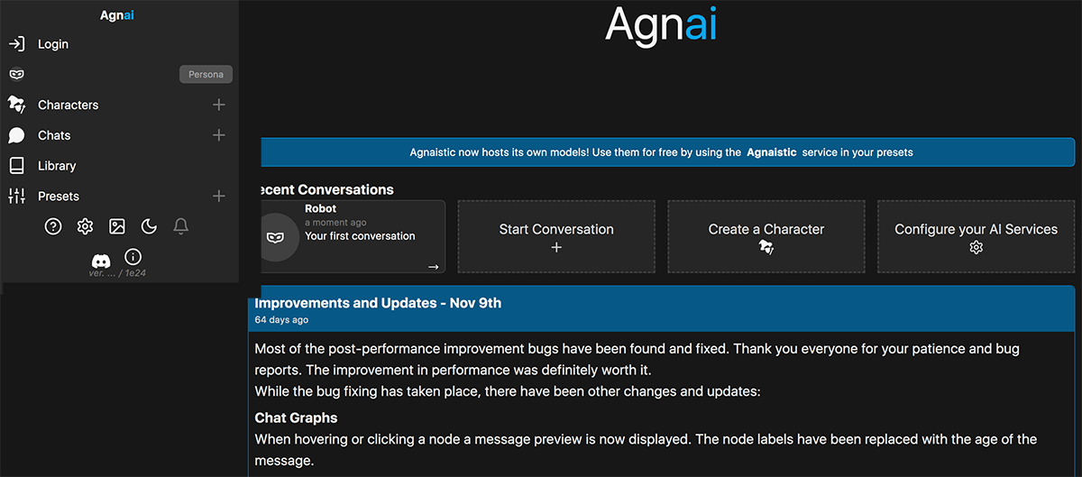Open the Chats section

click(x=54, y=135)
